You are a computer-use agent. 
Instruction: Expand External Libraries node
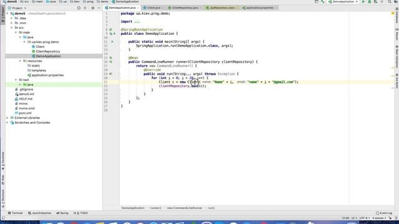coord(7,118)
